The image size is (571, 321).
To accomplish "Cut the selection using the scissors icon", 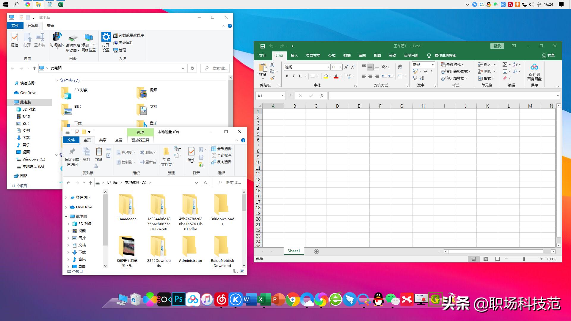I will click(x=272, y=64).
